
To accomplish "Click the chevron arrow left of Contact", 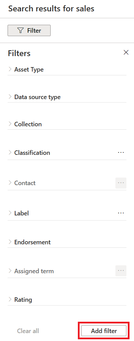I will 10,183.
